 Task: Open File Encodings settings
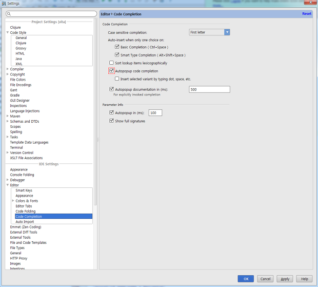coord(21,85)
